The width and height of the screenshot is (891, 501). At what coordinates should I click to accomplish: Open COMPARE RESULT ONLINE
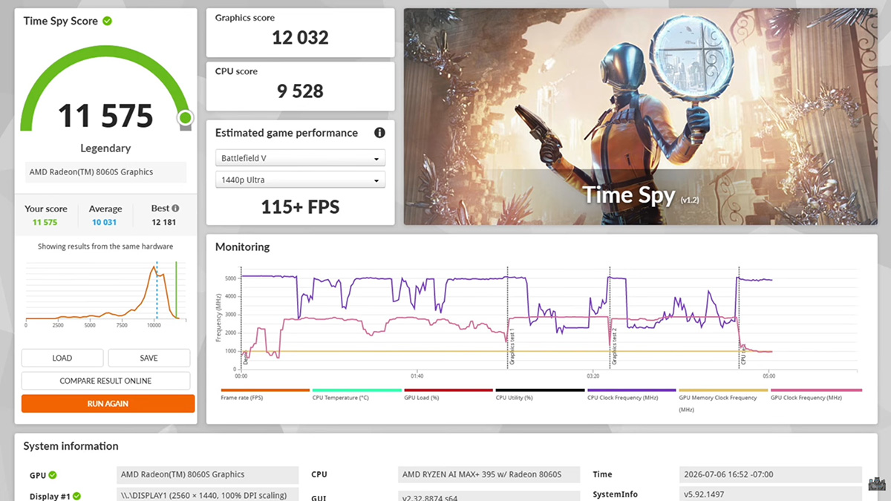coord(105,381)
